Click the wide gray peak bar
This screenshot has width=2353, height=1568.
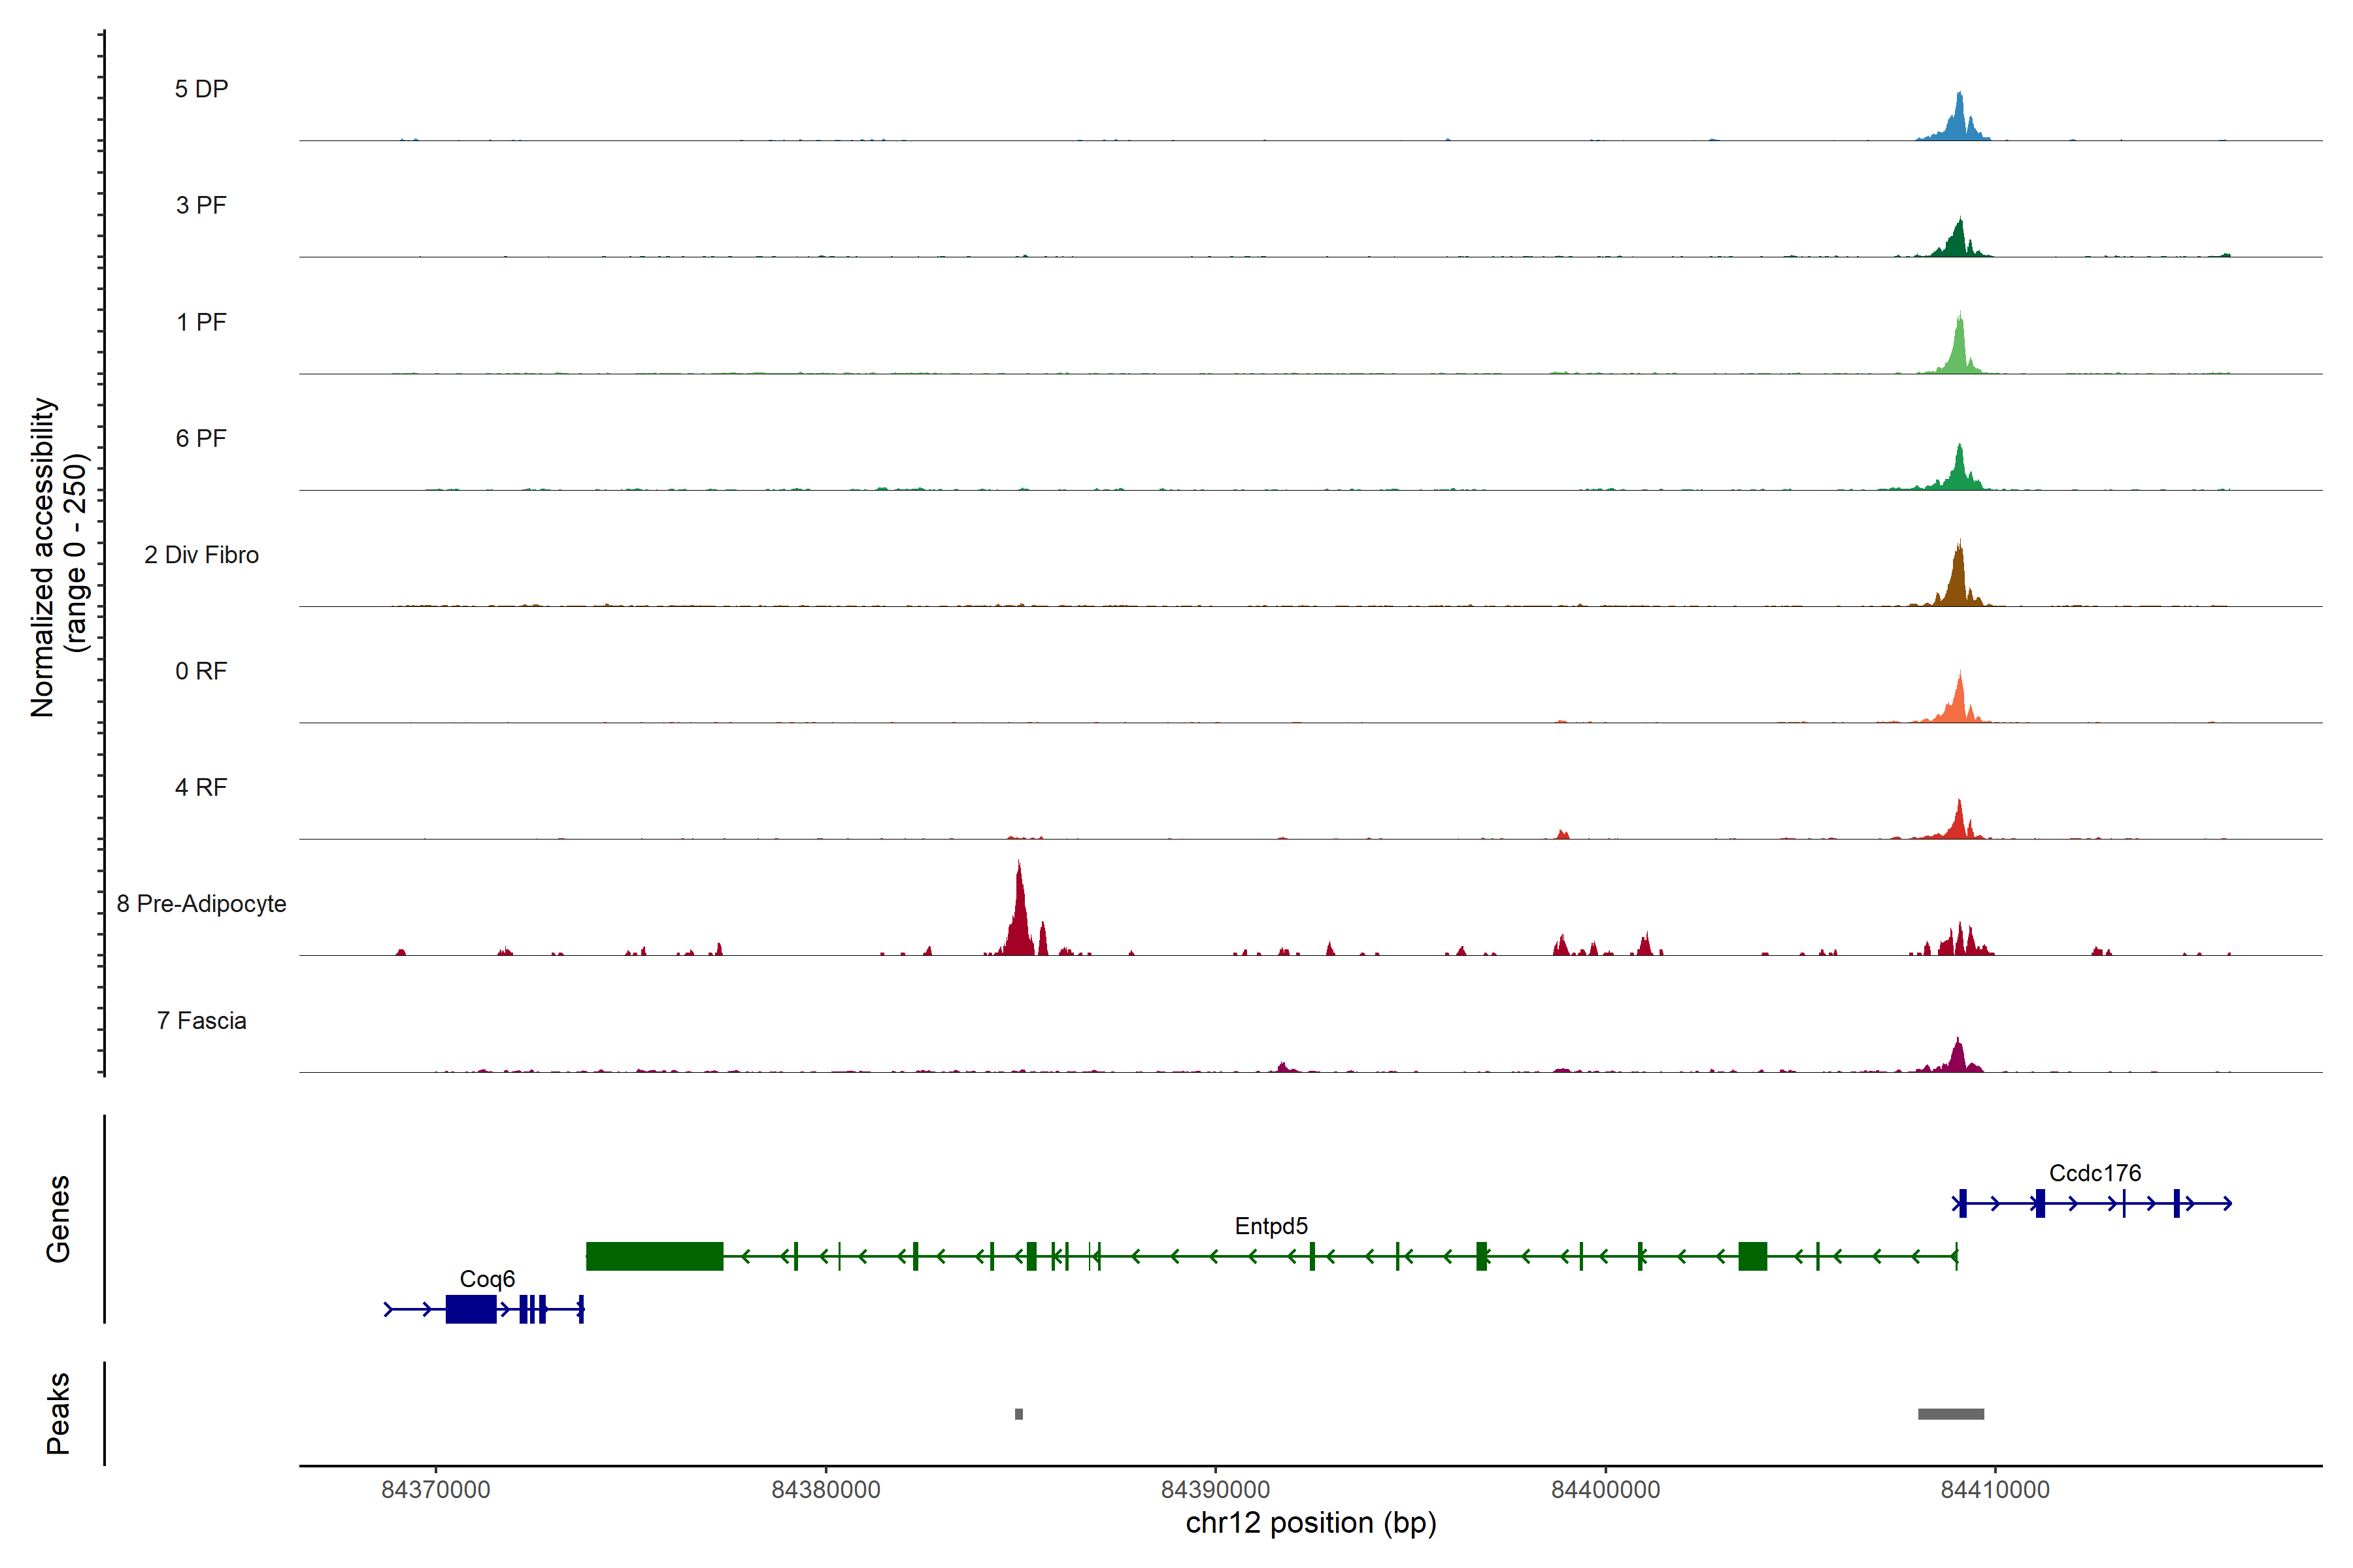[x=1951, y=1414]
